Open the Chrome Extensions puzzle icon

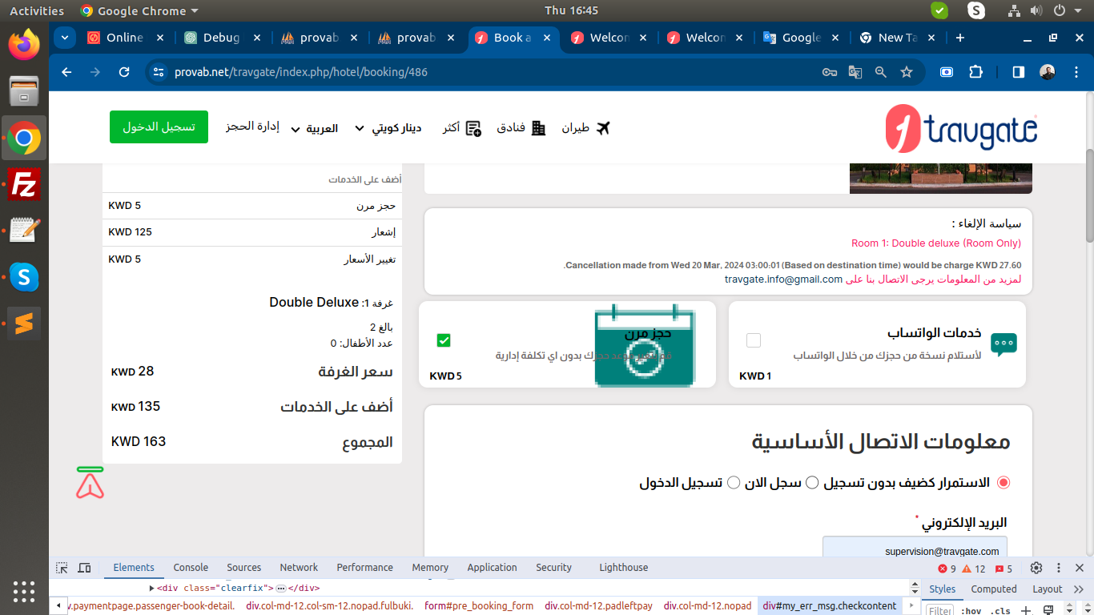pyautogui.click(x=975, y=72)
